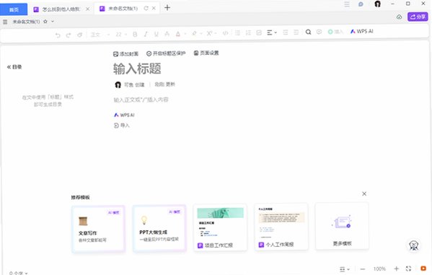Zoom in with the plus button
432x275 pixels.
[396, 269]
